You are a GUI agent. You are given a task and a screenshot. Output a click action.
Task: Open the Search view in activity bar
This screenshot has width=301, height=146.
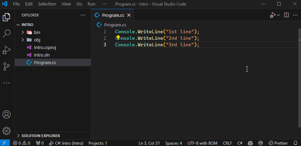6,33
